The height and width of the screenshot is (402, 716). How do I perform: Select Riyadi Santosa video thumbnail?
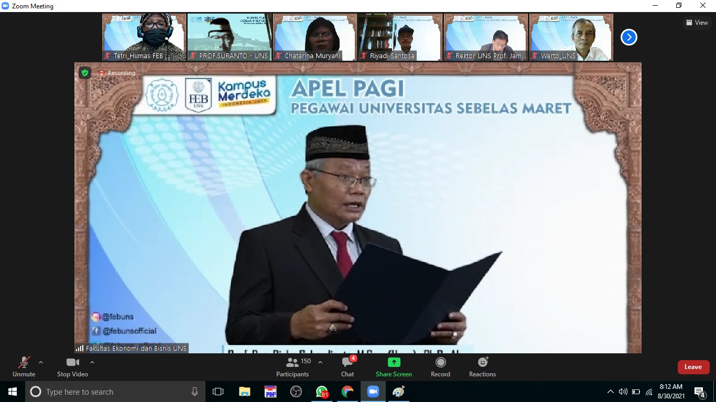coord(400,37)
